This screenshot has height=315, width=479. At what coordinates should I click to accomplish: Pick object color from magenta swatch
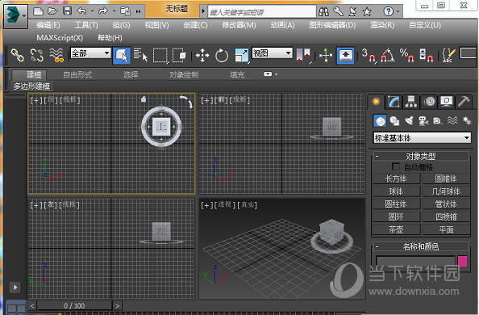point(463,262)
